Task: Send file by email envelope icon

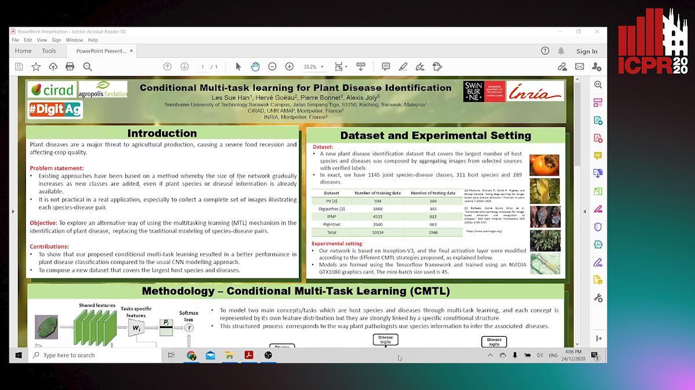Action: 579,67
